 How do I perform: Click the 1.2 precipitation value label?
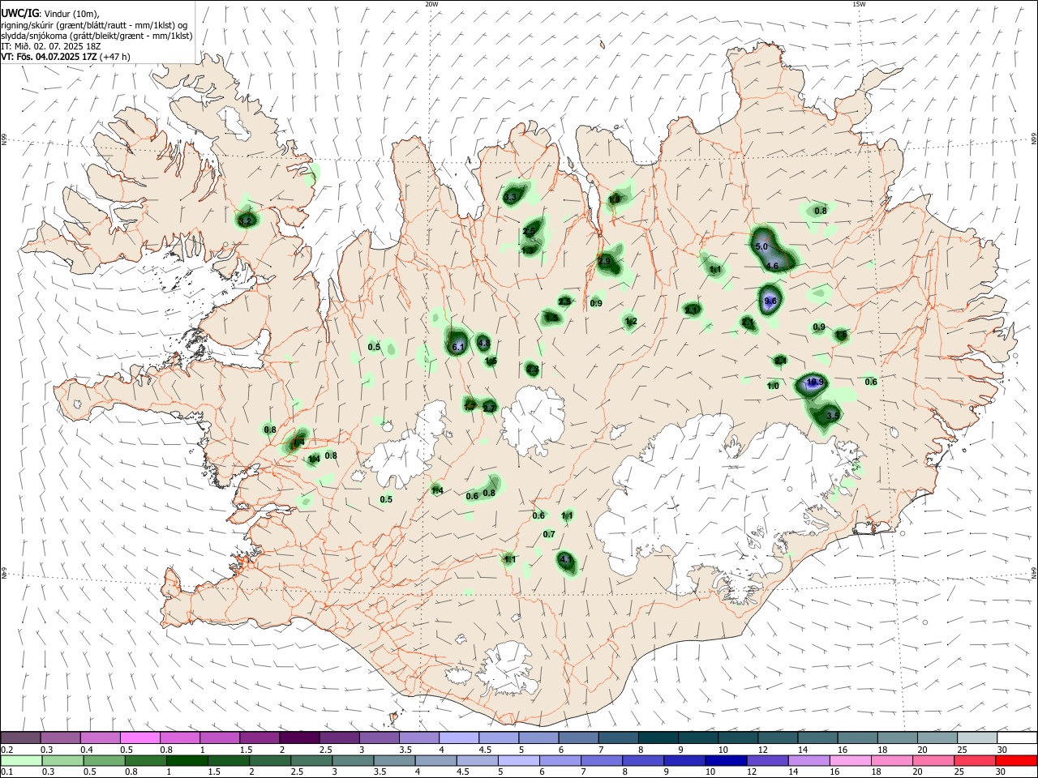click(x=631, y=322)
